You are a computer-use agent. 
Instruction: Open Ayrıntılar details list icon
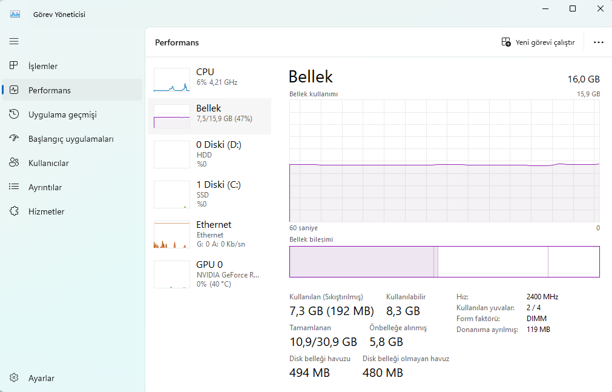(14, 187)
